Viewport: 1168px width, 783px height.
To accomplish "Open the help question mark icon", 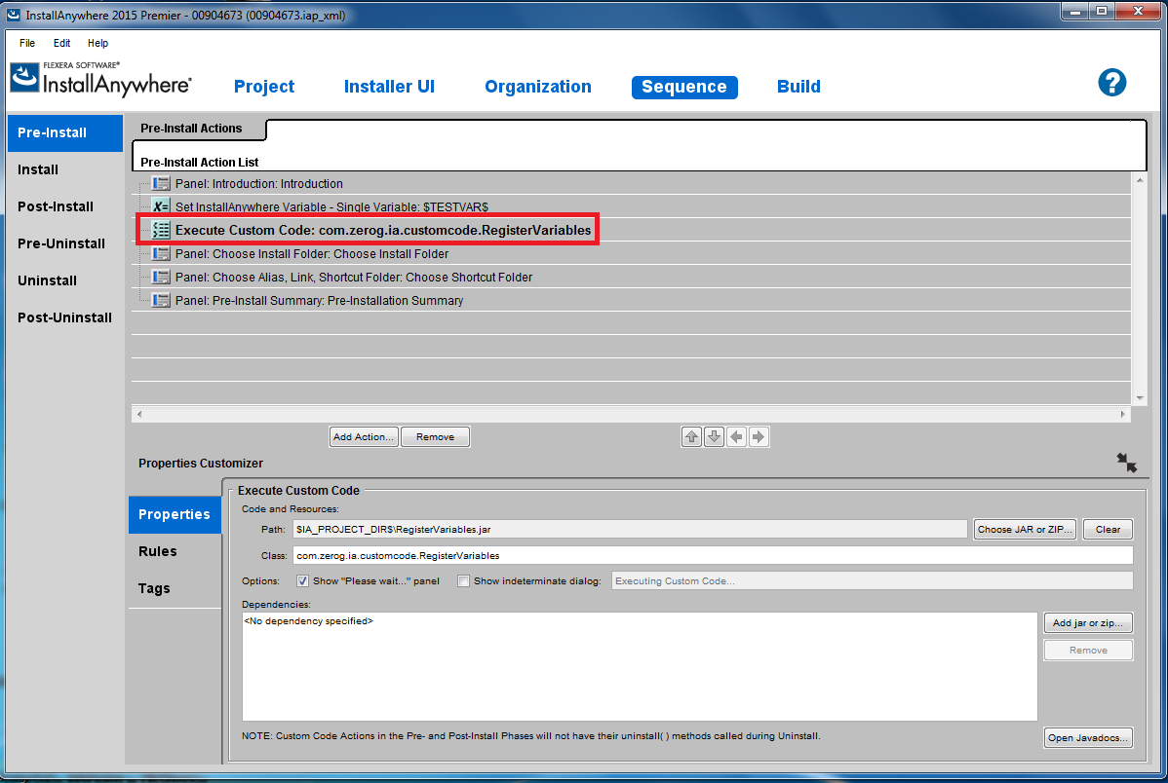I will click(1111, 83).
